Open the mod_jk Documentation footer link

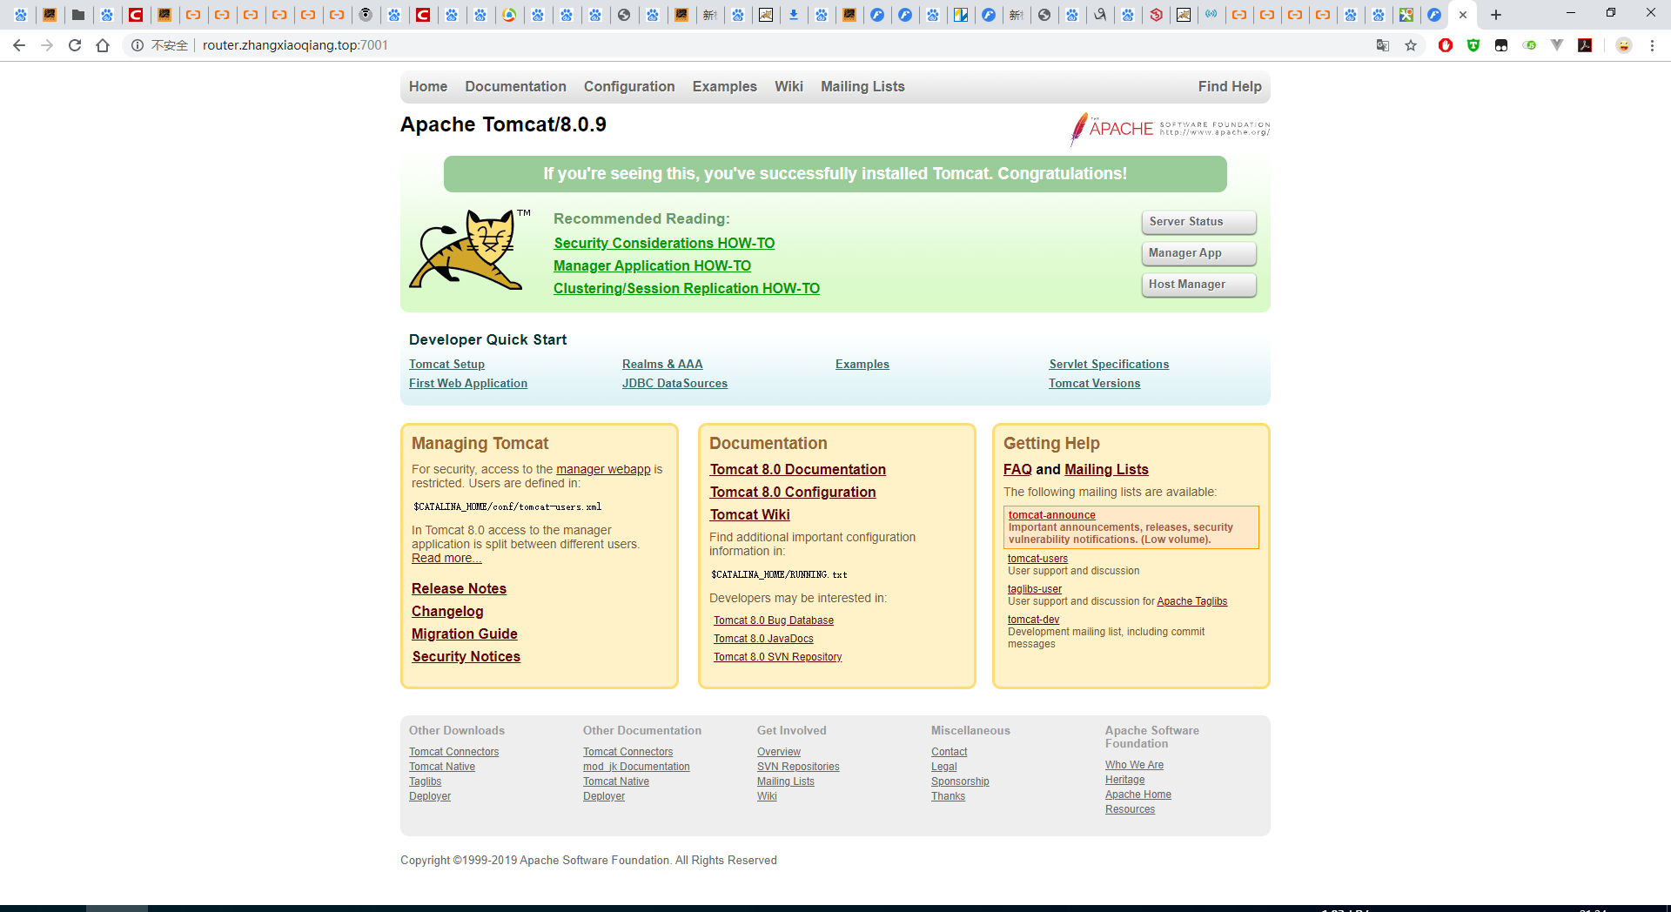click(636, 767)
